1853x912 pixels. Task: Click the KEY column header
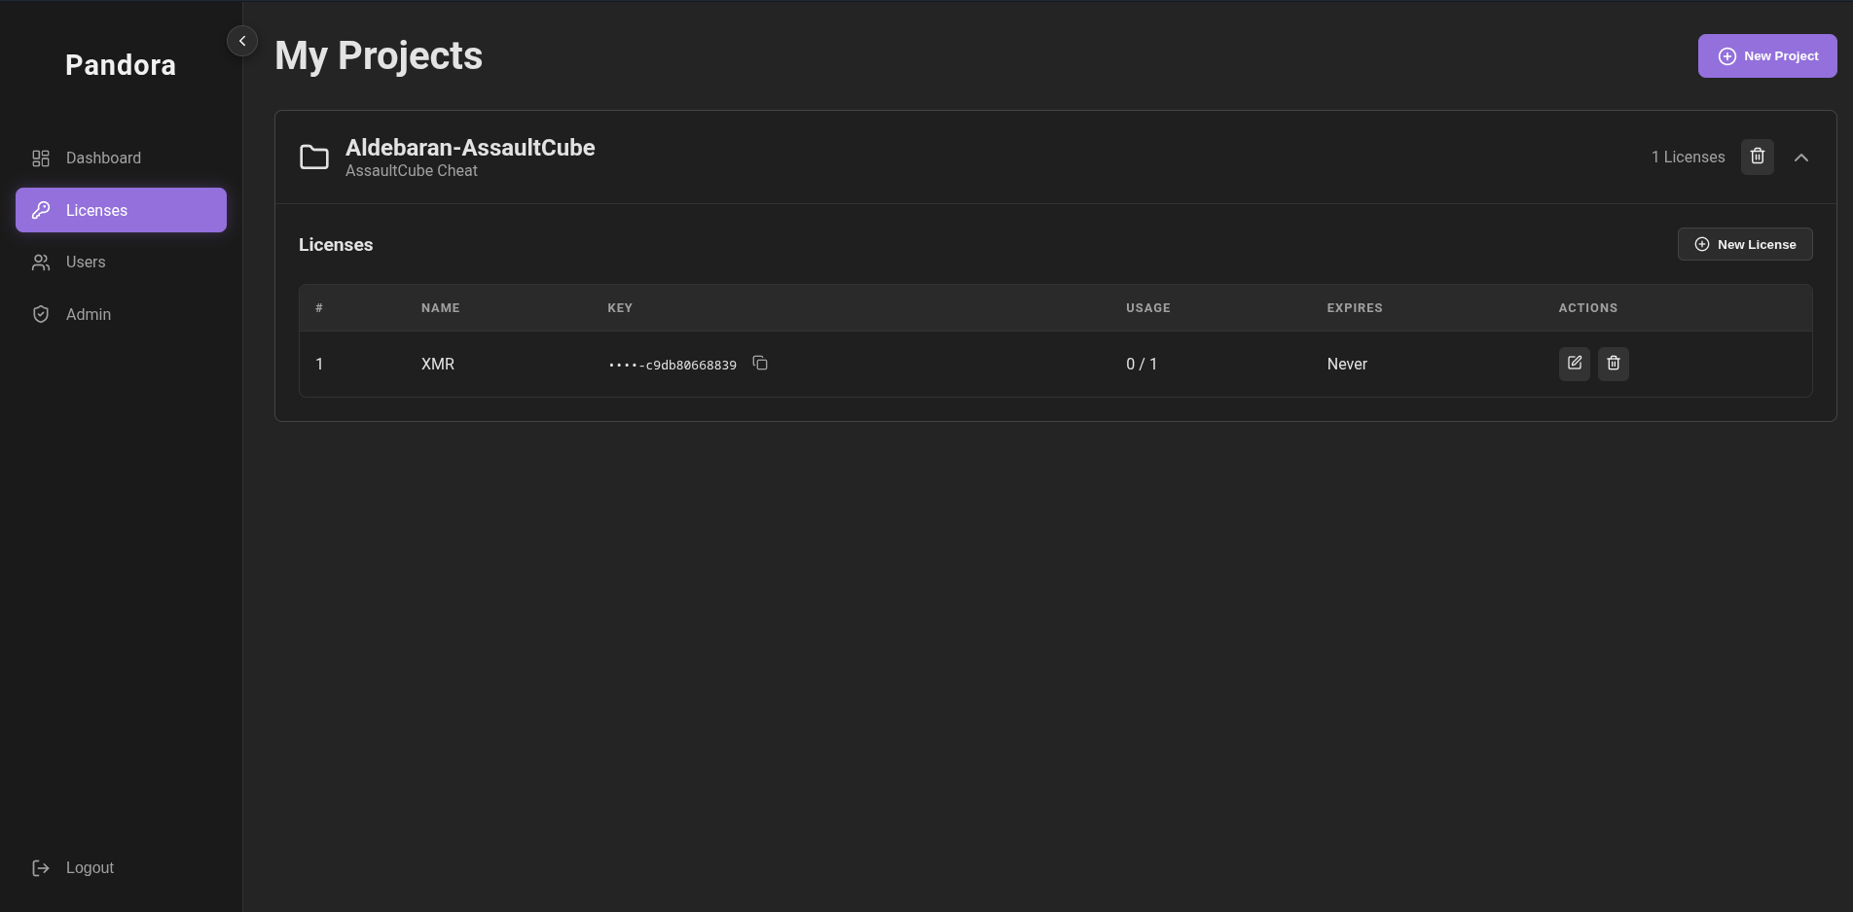[x=620, y=308]
